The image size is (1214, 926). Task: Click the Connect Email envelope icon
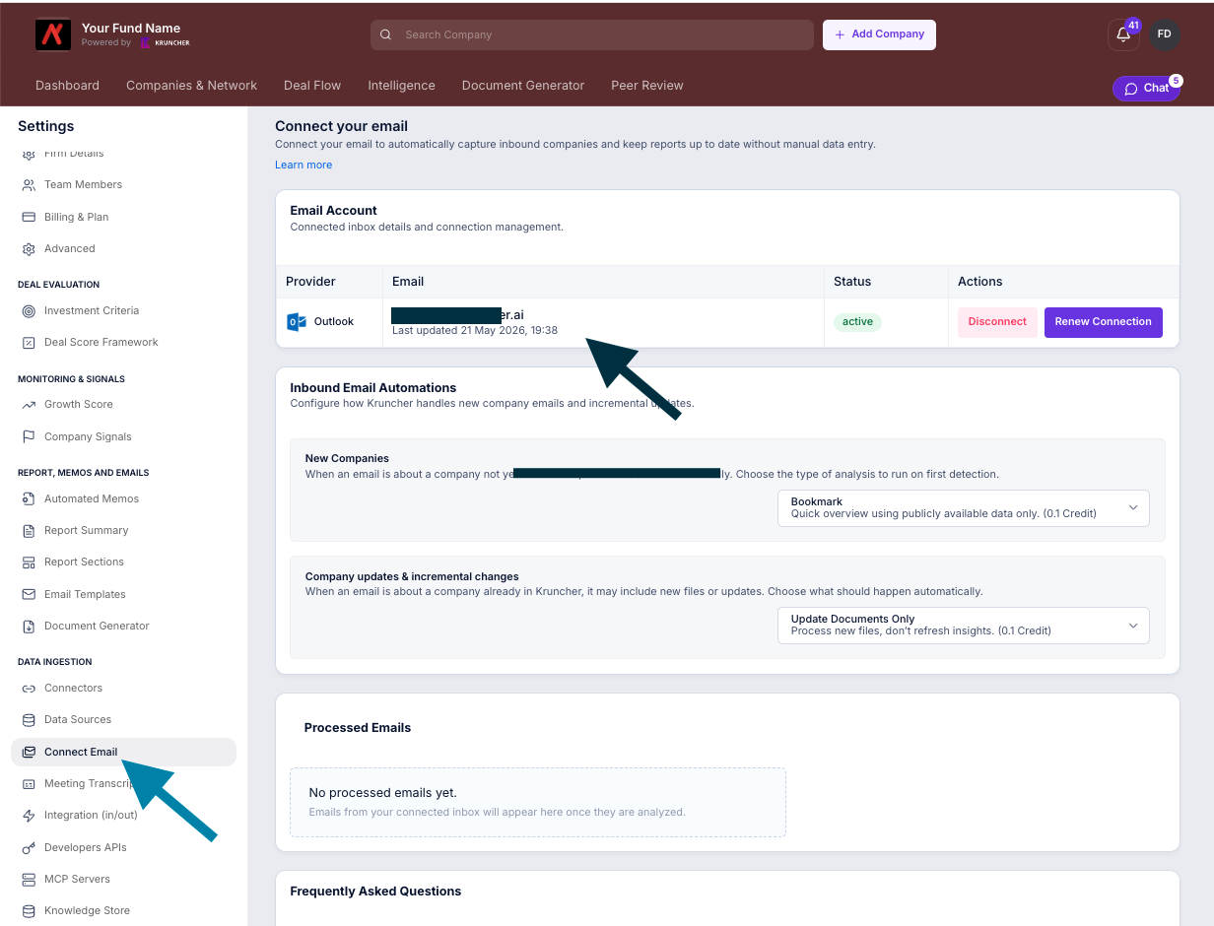tap(29, 752)
